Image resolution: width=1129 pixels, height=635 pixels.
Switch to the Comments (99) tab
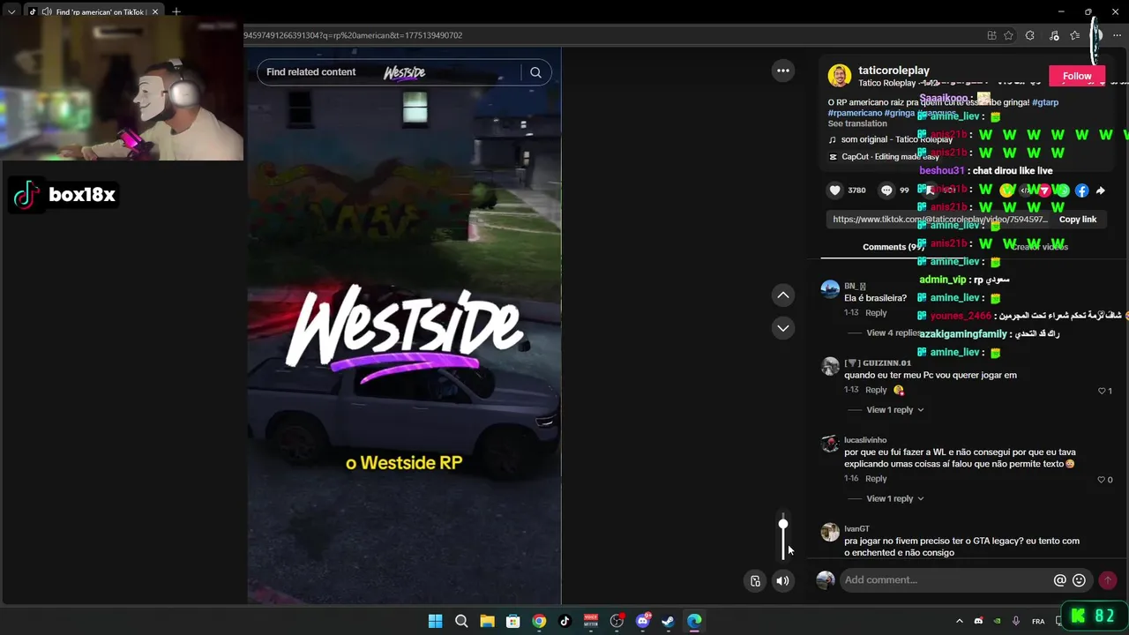(x=893, y=247)
